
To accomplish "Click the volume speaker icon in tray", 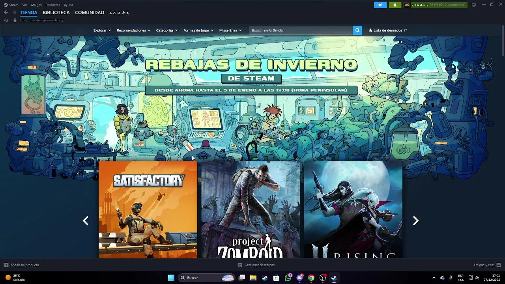I will [x=477, y=278].
